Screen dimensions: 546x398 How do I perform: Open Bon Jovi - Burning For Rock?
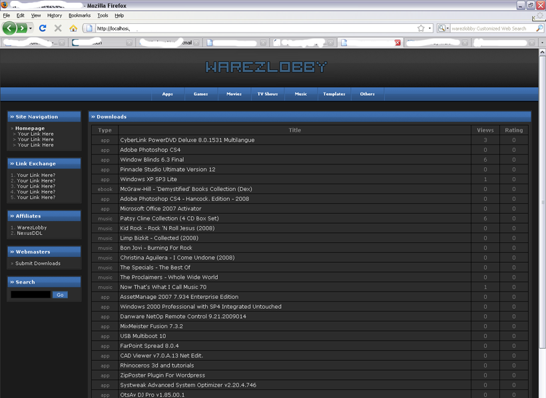click(x=156, y=248)
